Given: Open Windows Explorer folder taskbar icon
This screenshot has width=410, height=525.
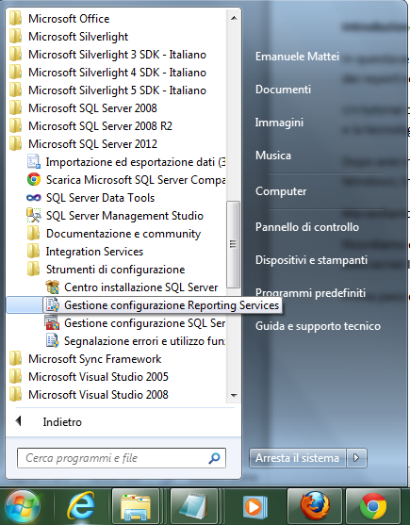Looking at the screenshot, I should pos(136,507).
